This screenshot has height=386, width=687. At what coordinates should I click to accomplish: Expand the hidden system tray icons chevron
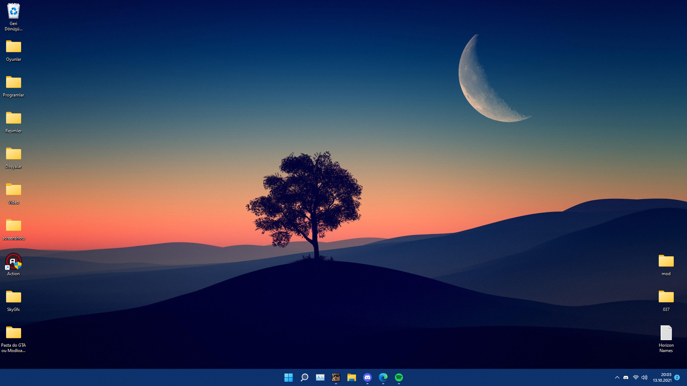(x=617, y=377)
